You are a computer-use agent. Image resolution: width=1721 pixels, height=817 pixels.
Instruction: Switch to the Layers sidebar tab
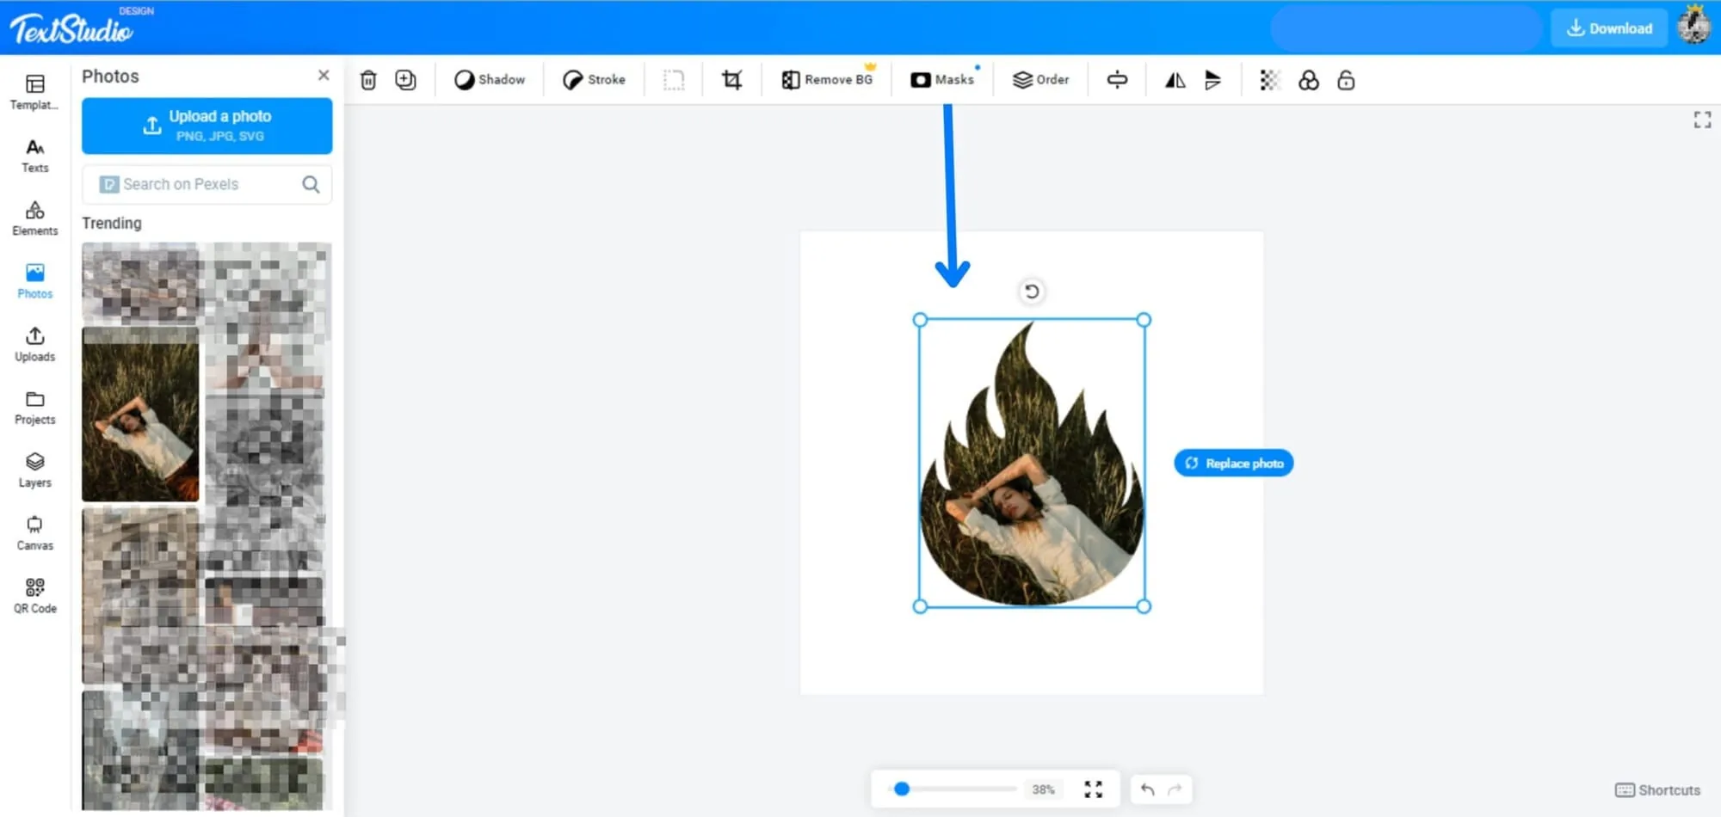[x=35, y=470]
